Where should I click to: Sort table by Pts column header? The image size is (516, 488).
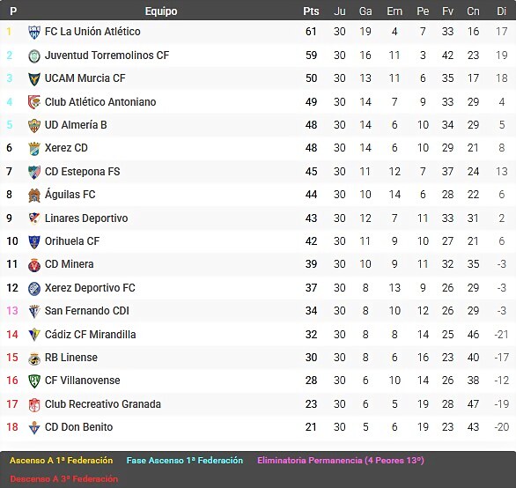[x=311, y=11]
